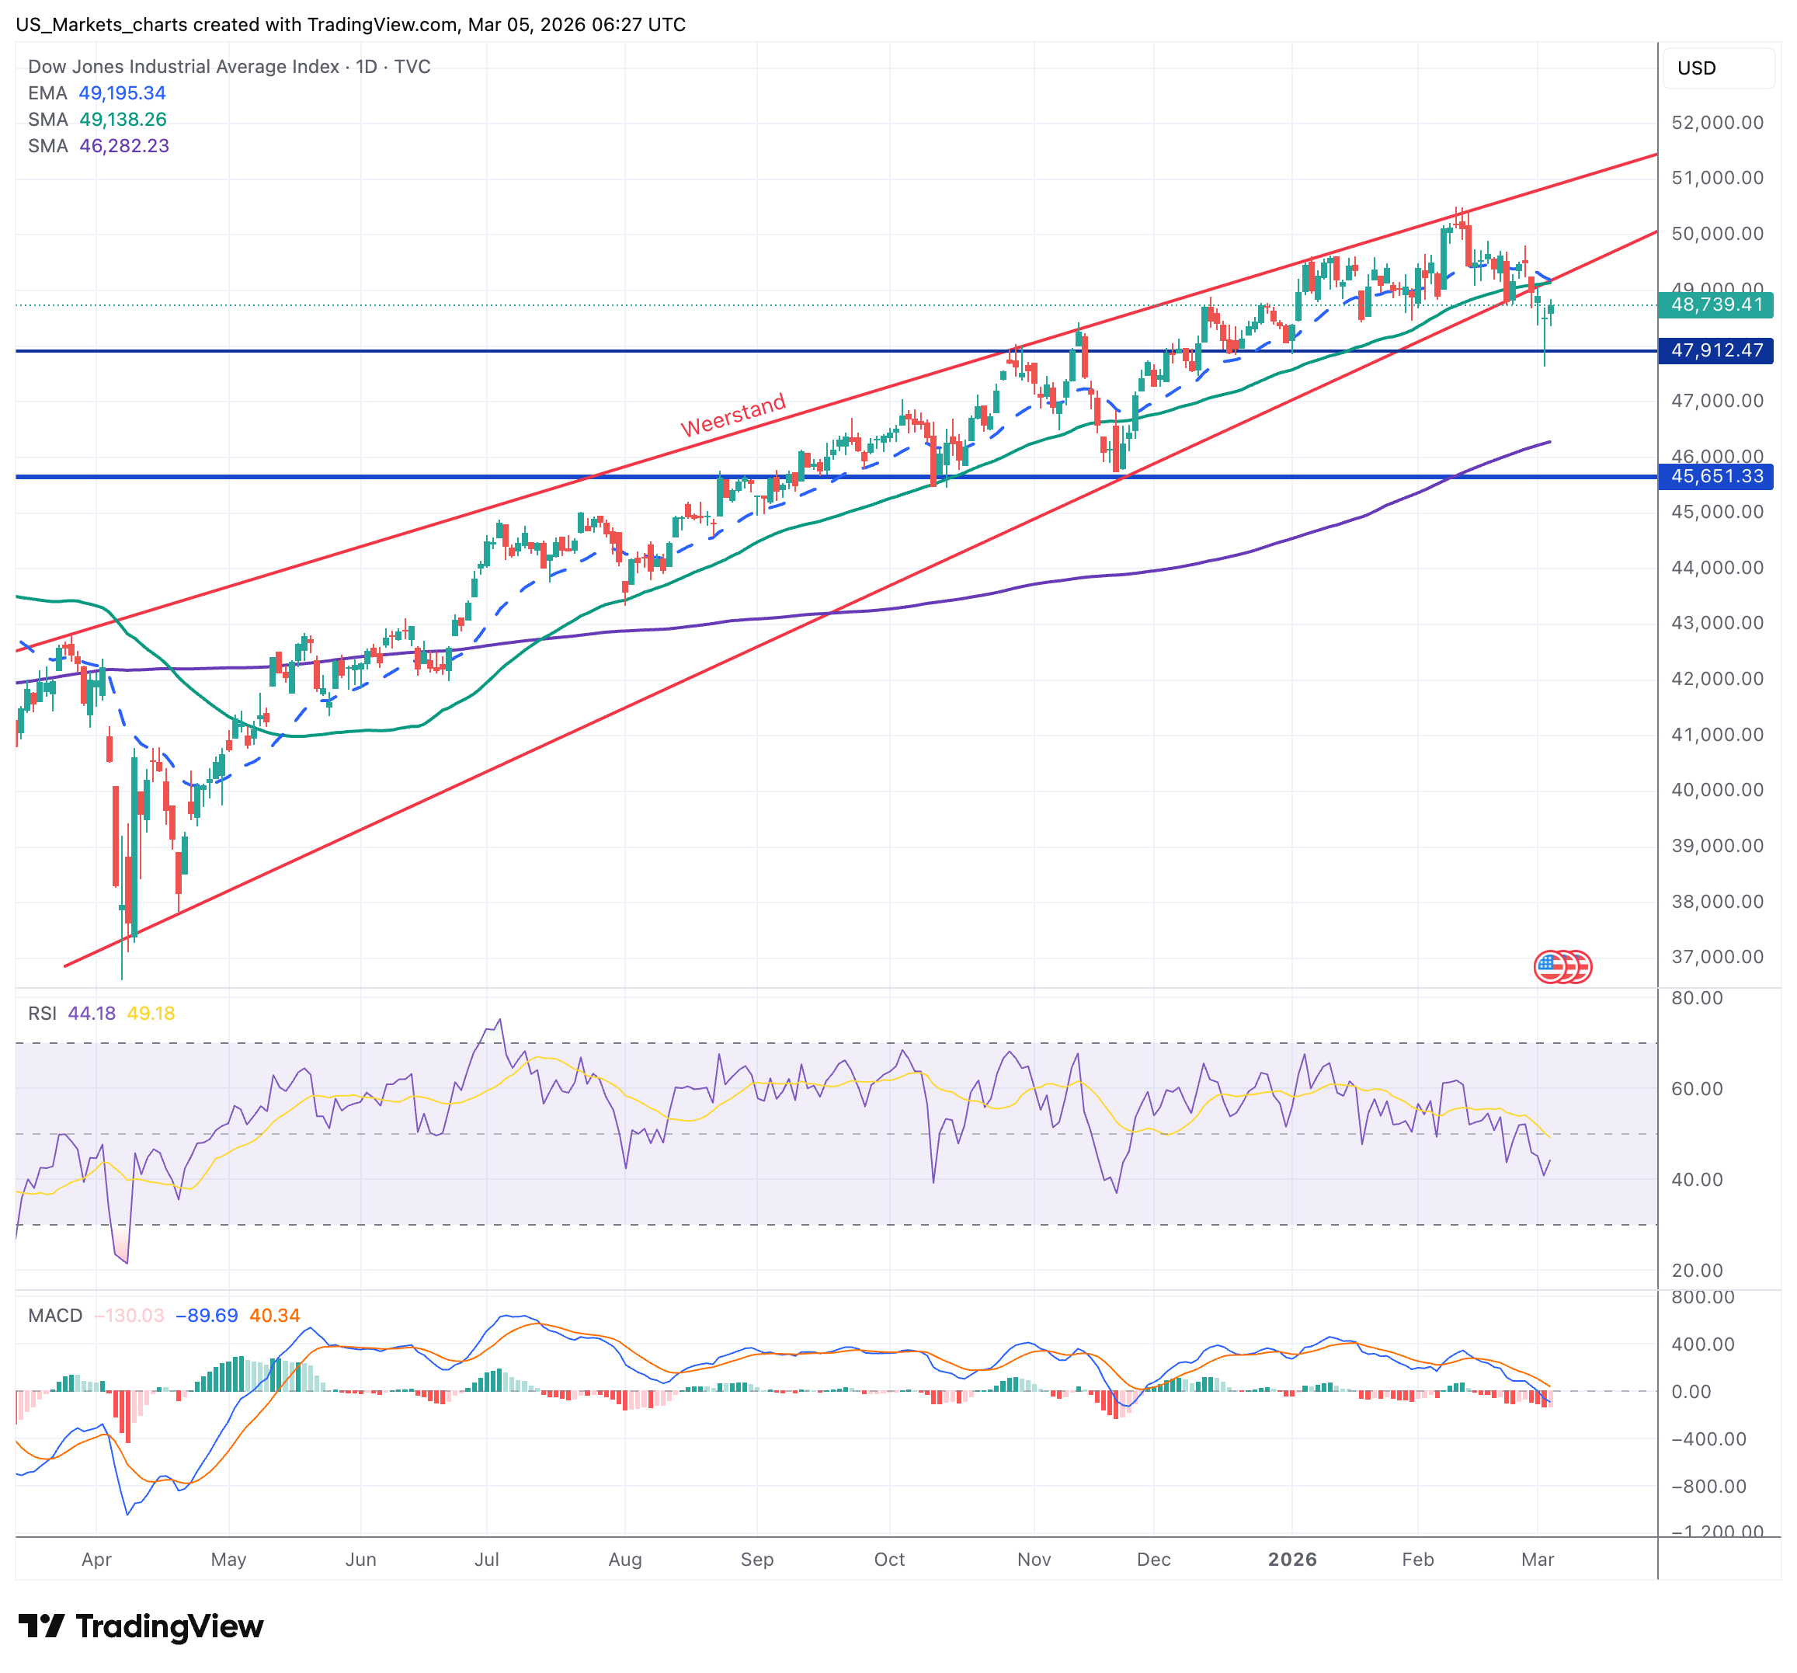Click the MACD indicator label
The image size is (1797, 1673).
pyautogui.click(x=55, y=1315)
